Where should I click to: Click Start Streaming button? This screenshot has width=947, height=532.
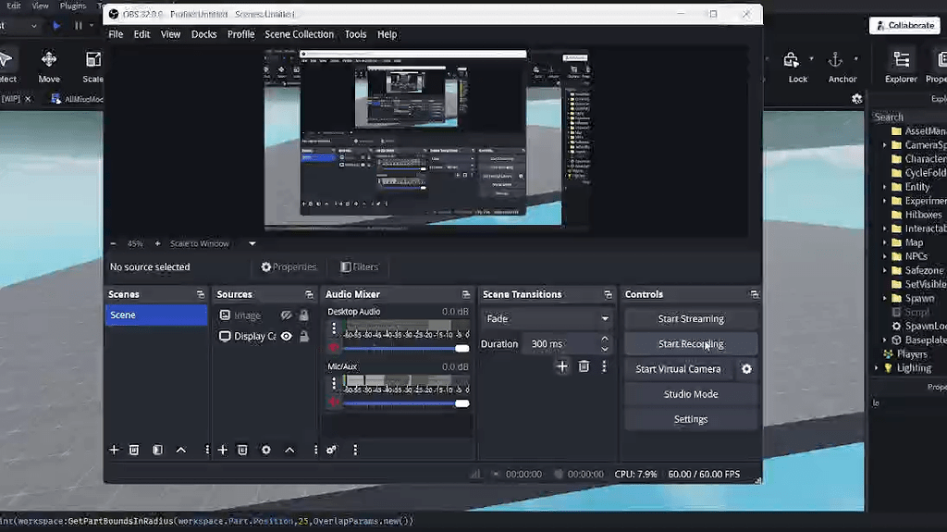tap(691, 318)
